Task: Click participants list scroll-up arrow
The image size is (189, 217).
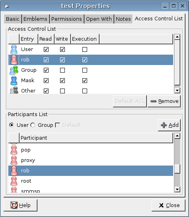Action: (177, 136)
